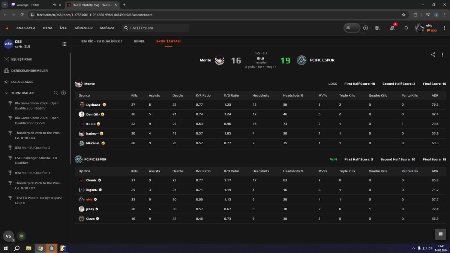Click the Monte team logo next to score 16
Viewport: 450px width, 253px height.
coord(220,60)
